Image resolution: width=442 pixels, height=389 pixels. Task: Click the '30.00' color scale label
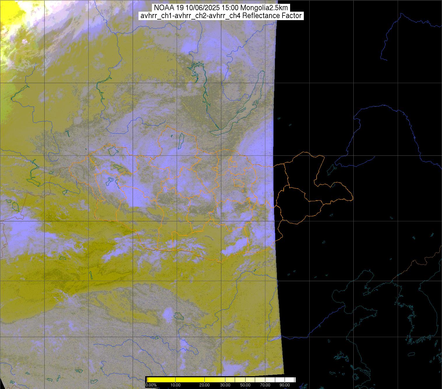(x=225, y=385)
